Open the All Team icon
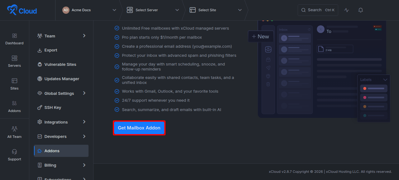This screenshot has height=180, width=399. coord(14,129)
